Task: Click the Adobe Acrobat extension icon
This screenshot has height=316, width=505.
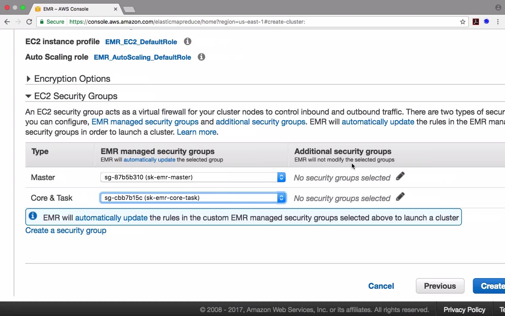Action: [476, 22]
